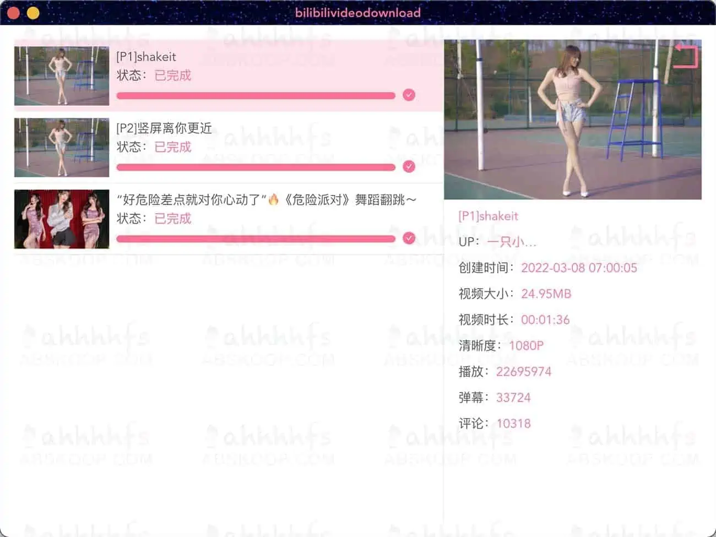Viewport: 716px width, 537px height.
Task: Click the comment count 10318
Action: (x=513, y=423)
